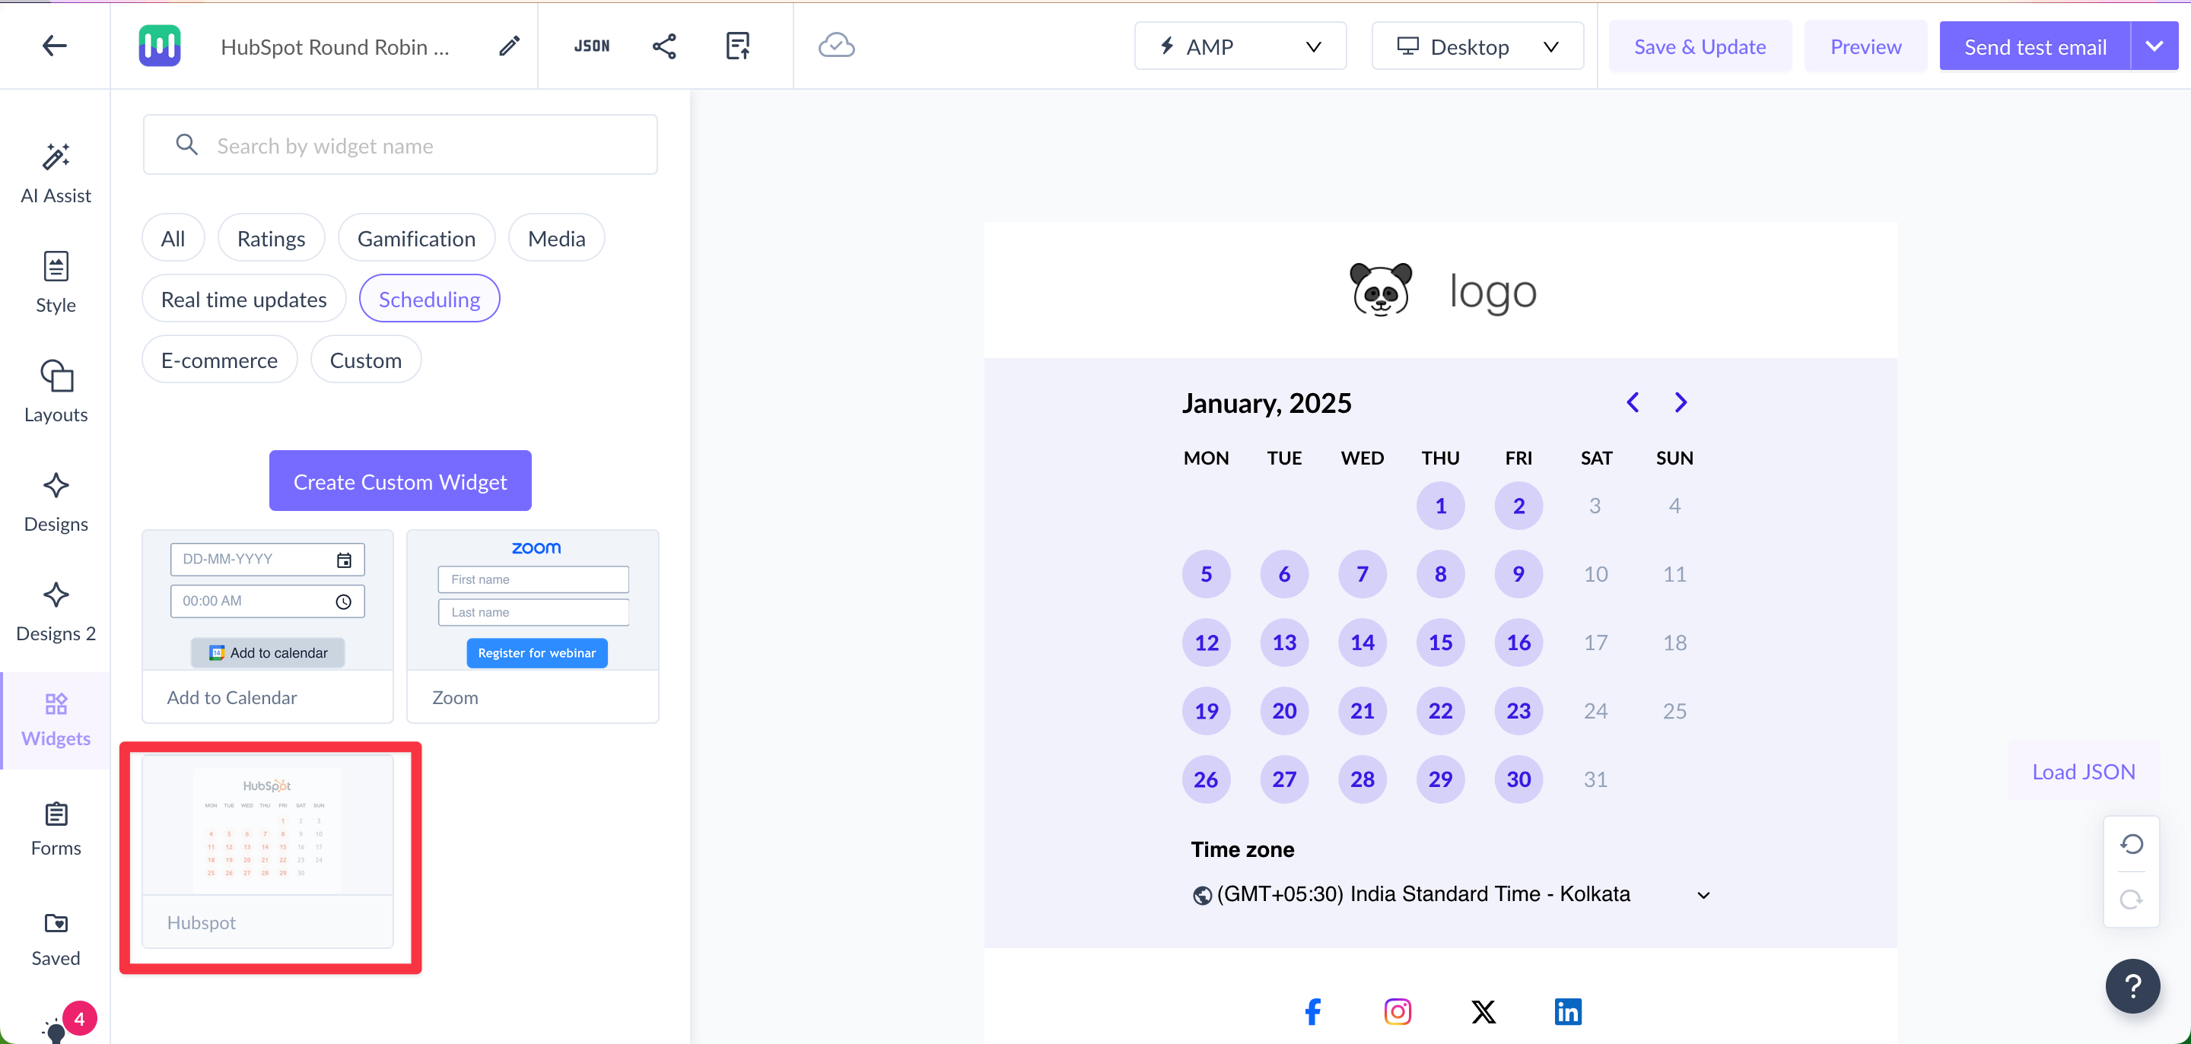
Task: Click the export template document icon
Action: click(x=737, y=46)
